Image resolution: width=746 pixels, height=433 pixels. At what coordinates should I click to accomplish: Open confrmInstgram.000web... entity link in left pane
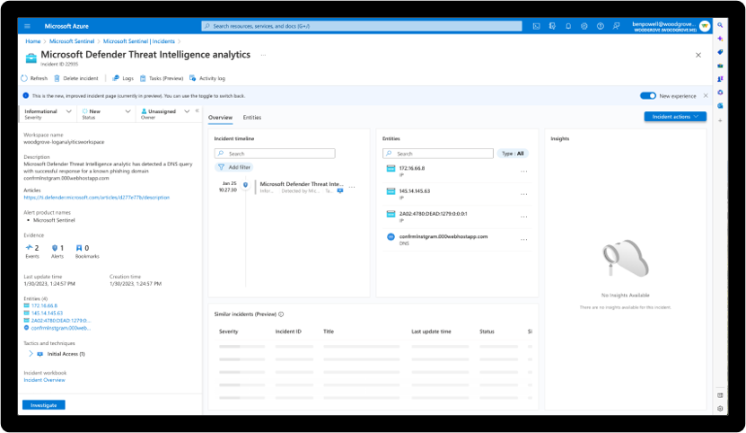(60, 328)
